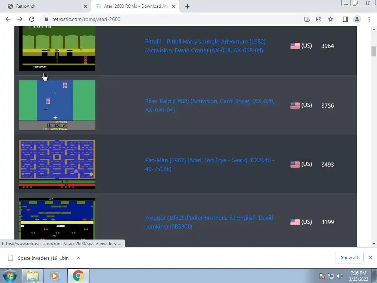Click the install page icon in address bar
The image size is (377, 283).
307,19
